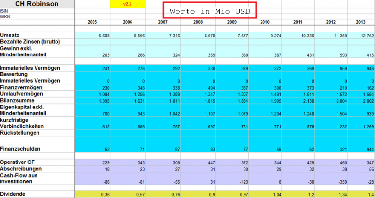
Task: Click Gewinn value 360 for 2009
Action: 244,55
